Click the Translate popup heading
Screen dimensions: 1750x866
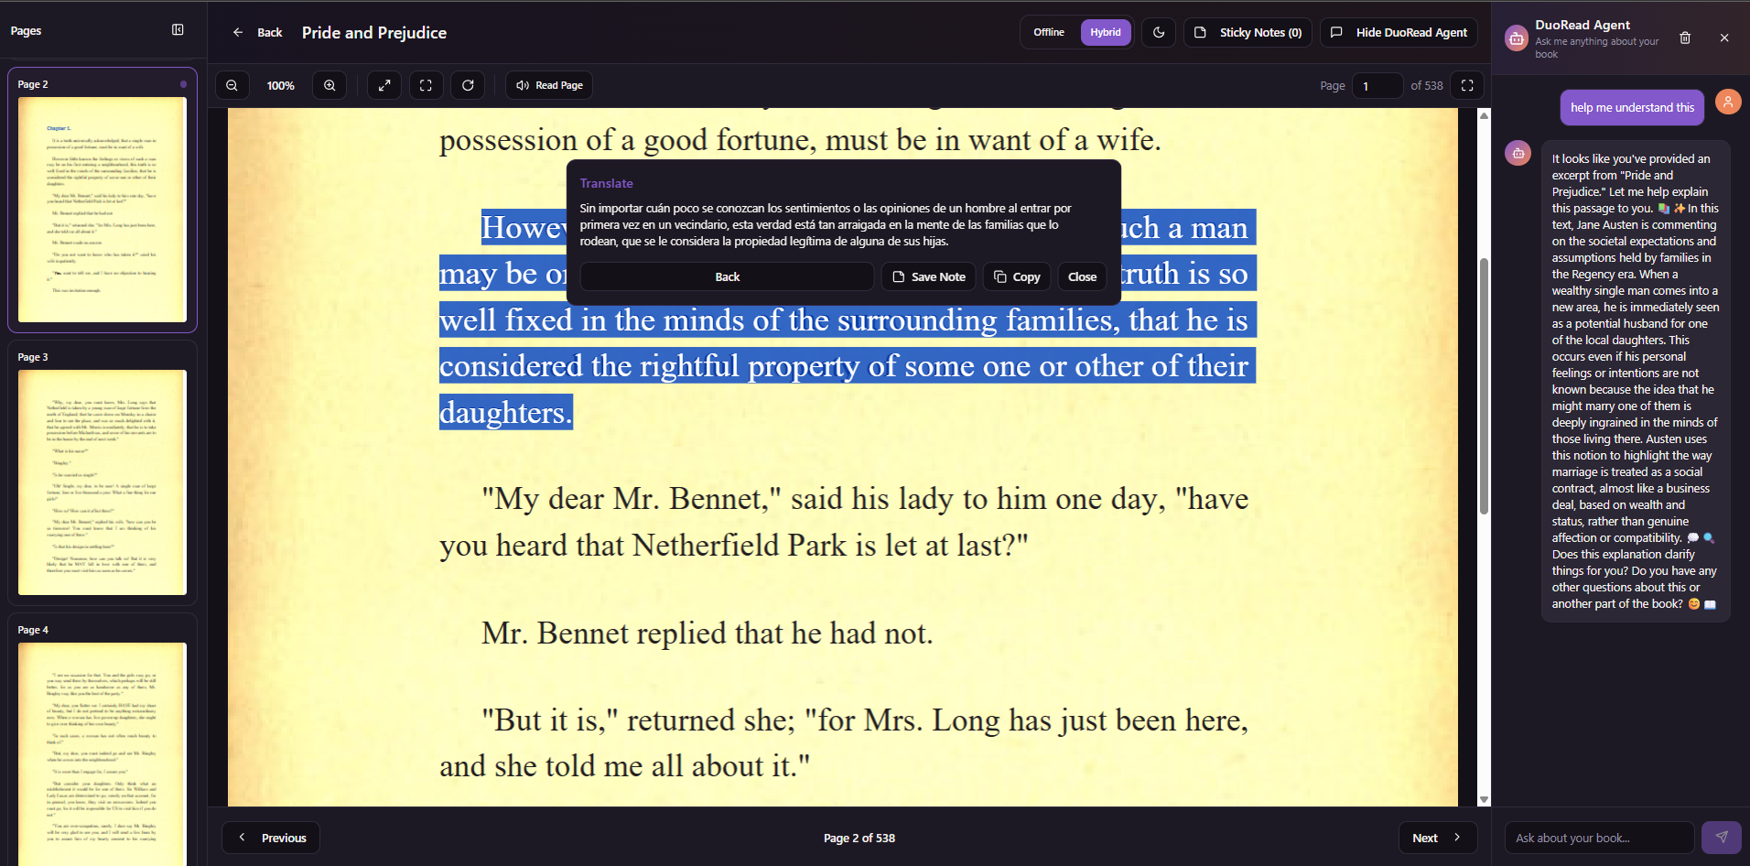606,183
